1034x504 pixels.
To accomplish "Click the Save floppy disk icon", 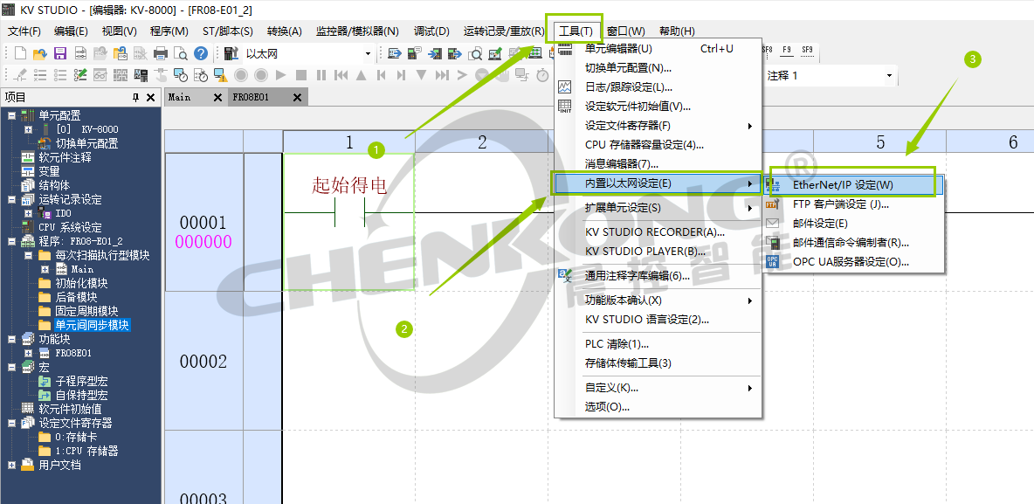I will pyautogui.click(x=60, y=54).
